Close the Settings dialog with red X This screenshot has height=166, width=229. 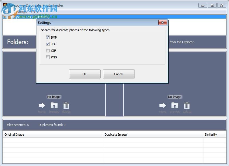[x=163, y=23]
